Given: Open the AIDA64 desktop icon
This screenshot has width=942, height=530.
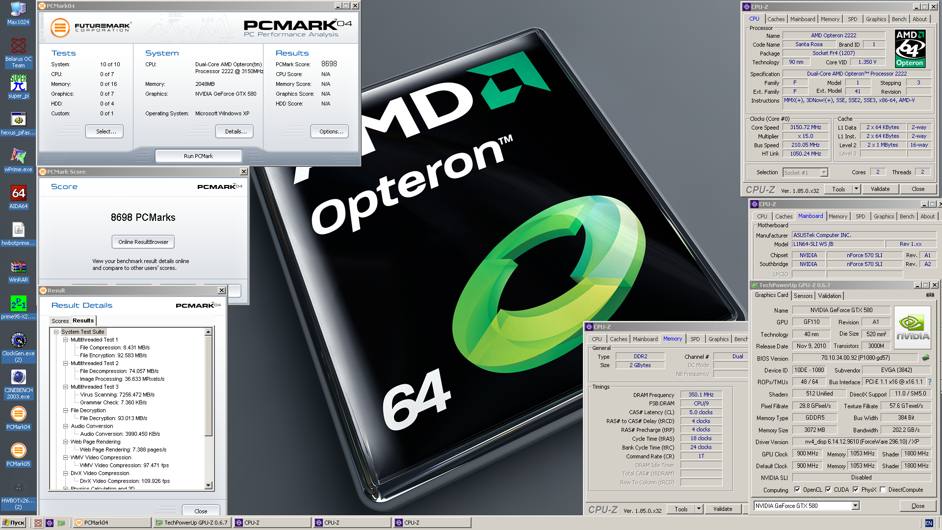Looking at the screenshot, I should pyautogui.click(x=18, y=197).
